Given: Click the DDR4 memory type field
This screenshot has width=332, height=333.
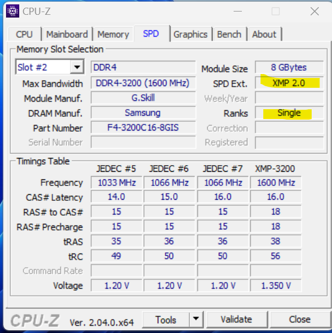Looking at the screenshot, I should coord(143,67).
